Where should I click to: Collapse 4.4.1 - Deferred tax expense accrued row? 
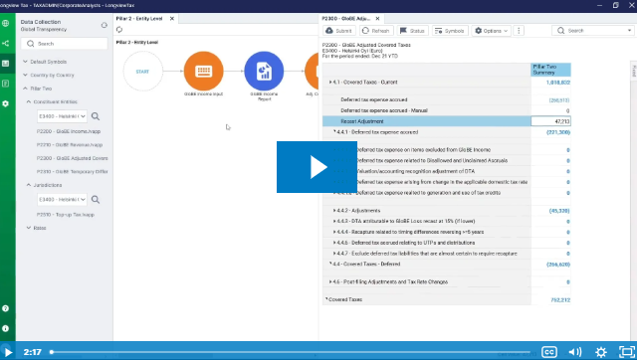pyautogui.click(x=334, y=131)
